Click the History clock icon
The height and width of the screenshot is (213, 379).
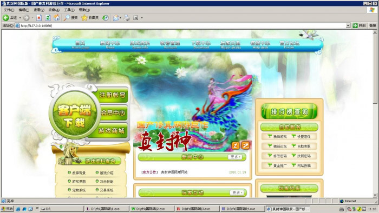click(106, 18)
